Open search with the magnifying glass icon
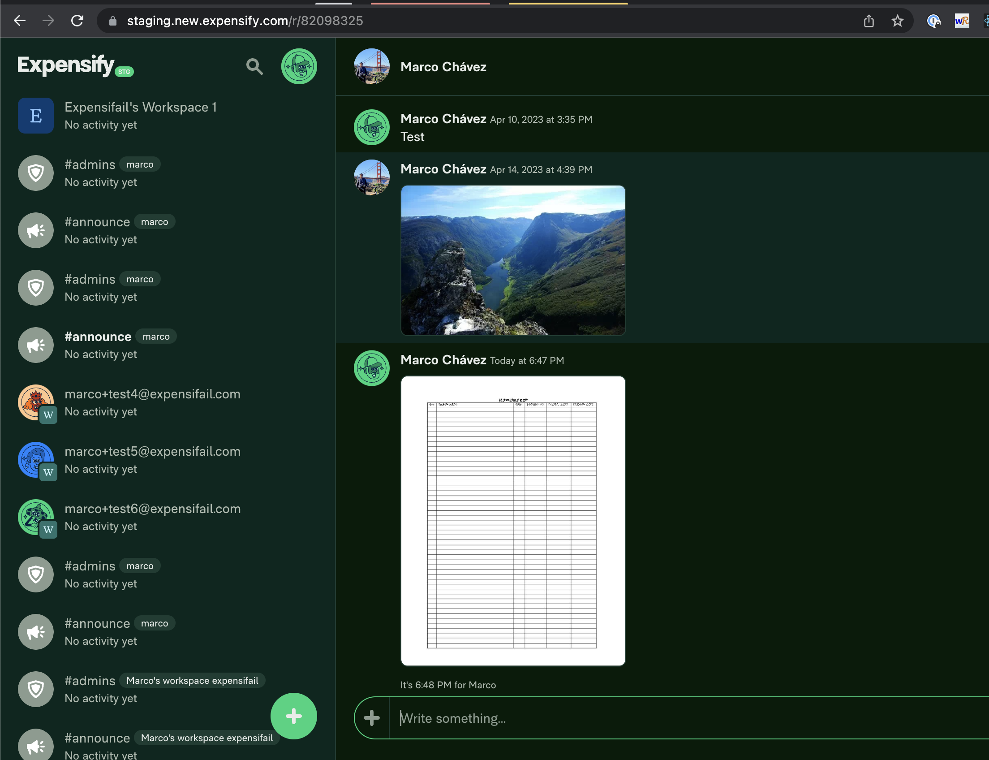Viewport: 989px width, 760px height. [x=254, y=66]
